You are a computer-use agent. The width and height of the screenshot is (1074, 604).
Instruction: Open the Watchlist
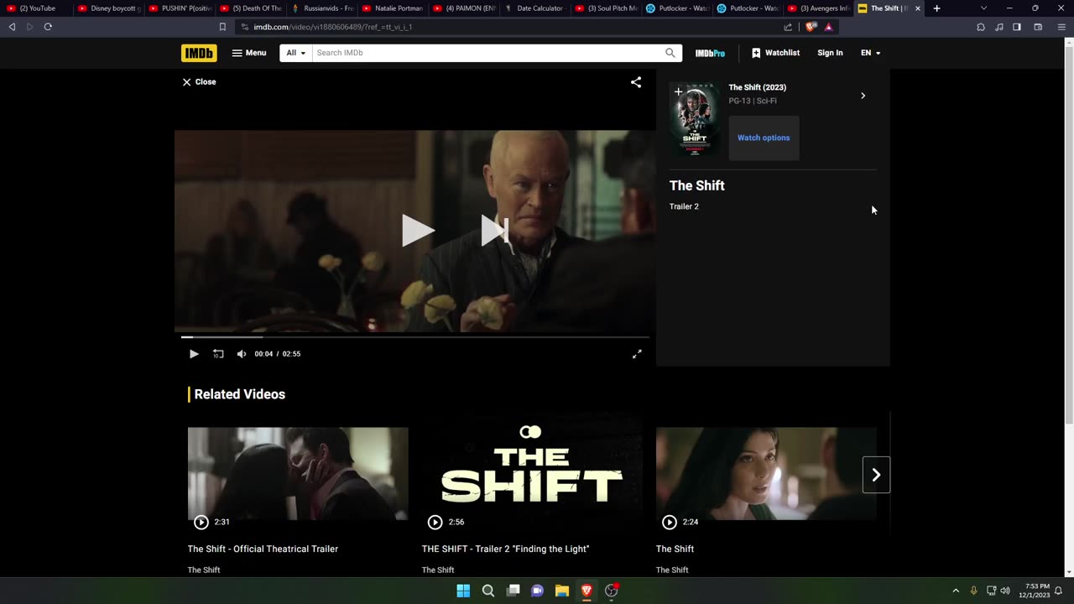[x=775, y=53]
